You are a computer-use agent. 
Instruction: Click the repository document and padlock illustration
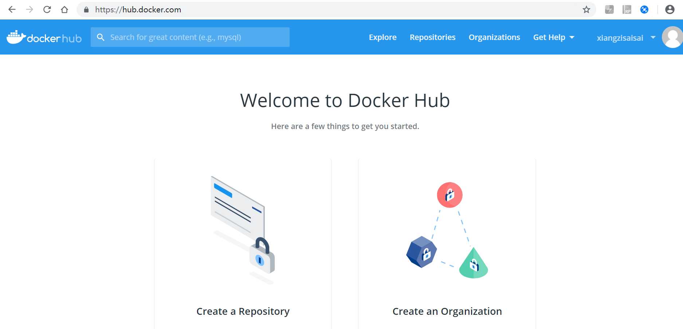coord(243,230)
